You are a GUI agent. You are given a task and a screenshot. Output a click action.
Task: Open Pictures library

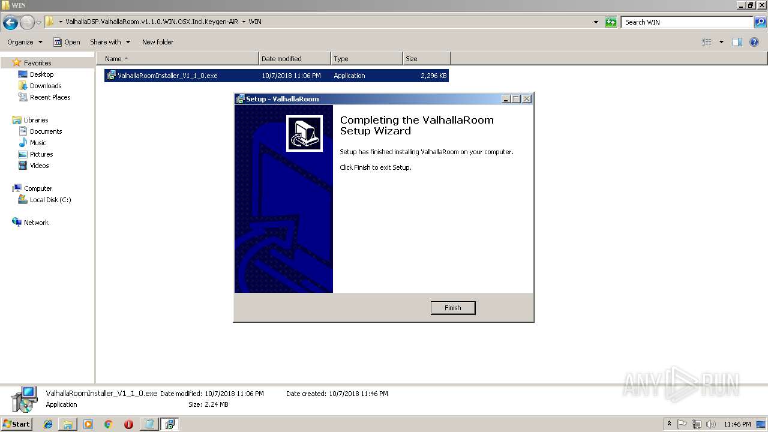click(41, 154)
